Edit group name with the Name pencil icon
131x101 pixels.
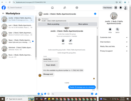70,41
